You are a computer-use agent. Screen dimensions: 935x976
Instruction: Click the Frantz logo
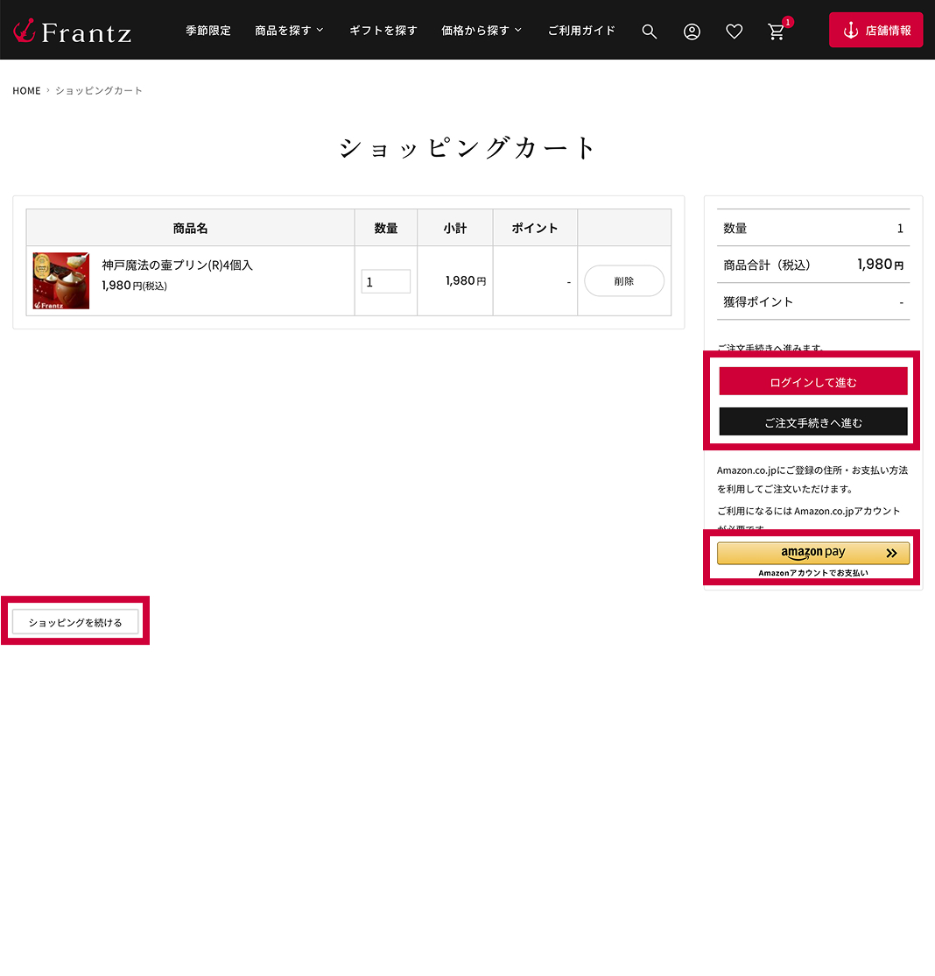pos(73,32)
